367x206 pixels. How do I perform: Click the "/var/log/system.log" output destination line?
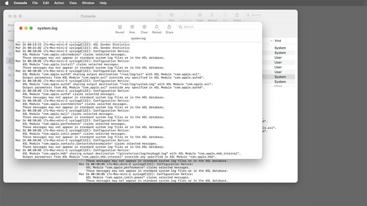click(118, 84)
